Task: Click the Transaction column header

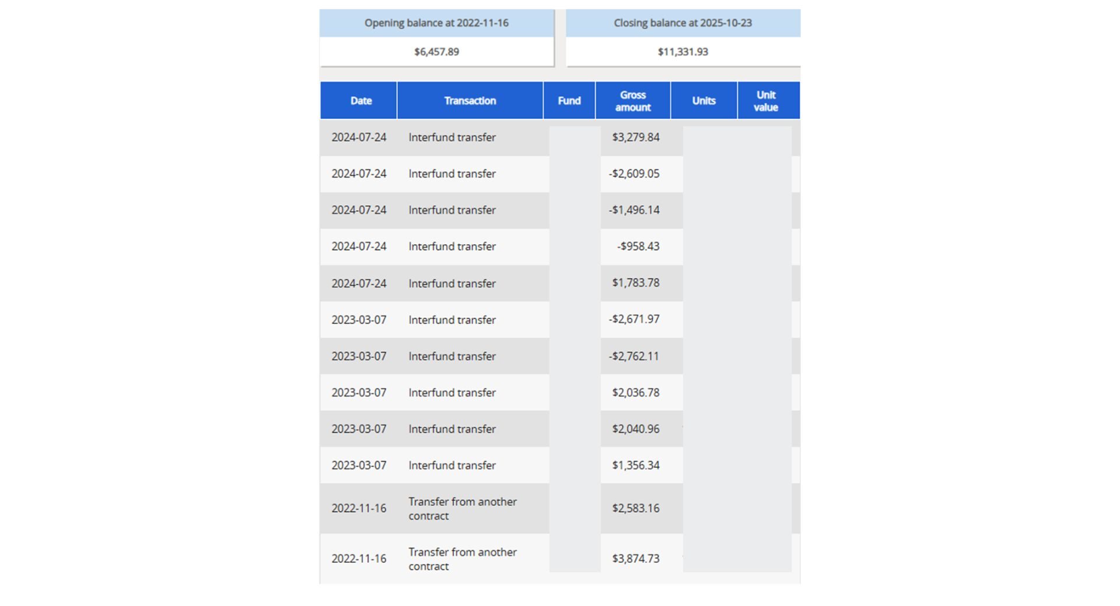Action: coord(470,101)
